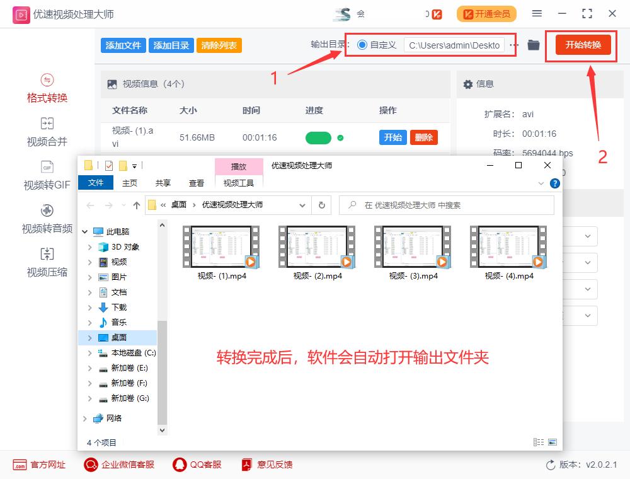Screen dimensions: 630x479
Task: Expand the 本地磁盘 (C:) tree item
Action: 90,353
